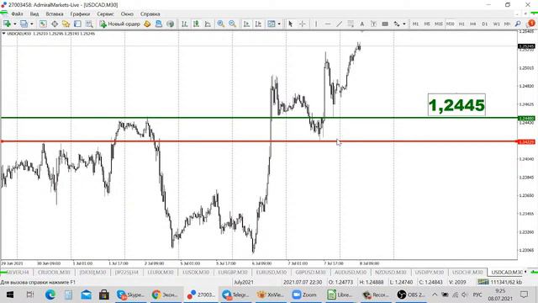Open Telegram from the taskbar
Image resolution: width=538 pixels, height=303 pixels.
[x=235, y=295]
